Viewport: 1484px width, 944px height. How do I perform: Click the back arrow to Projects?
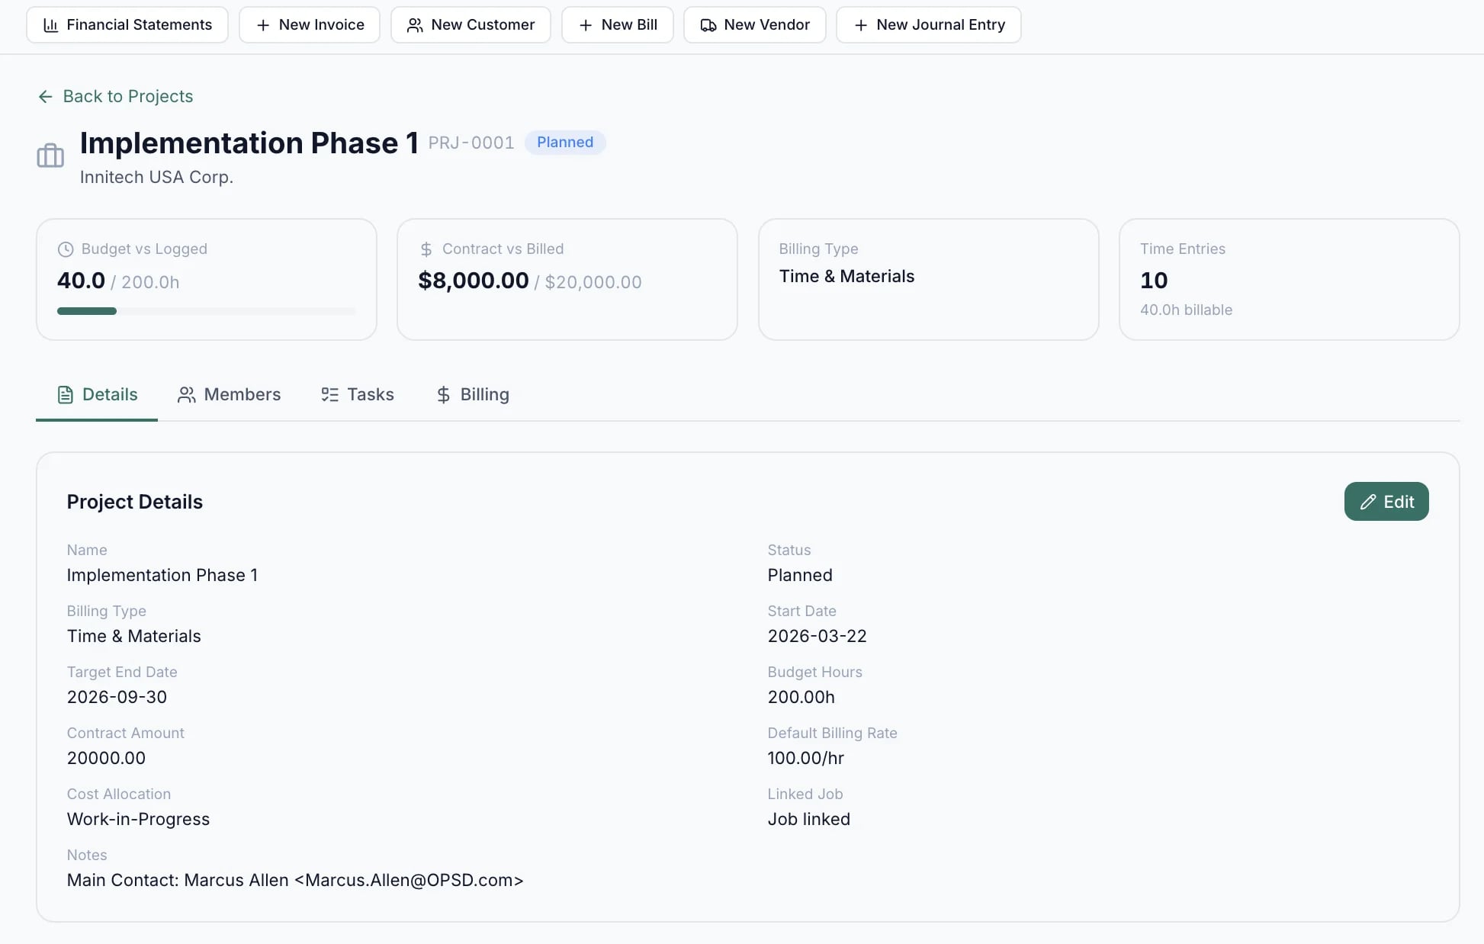pos(44,96)
